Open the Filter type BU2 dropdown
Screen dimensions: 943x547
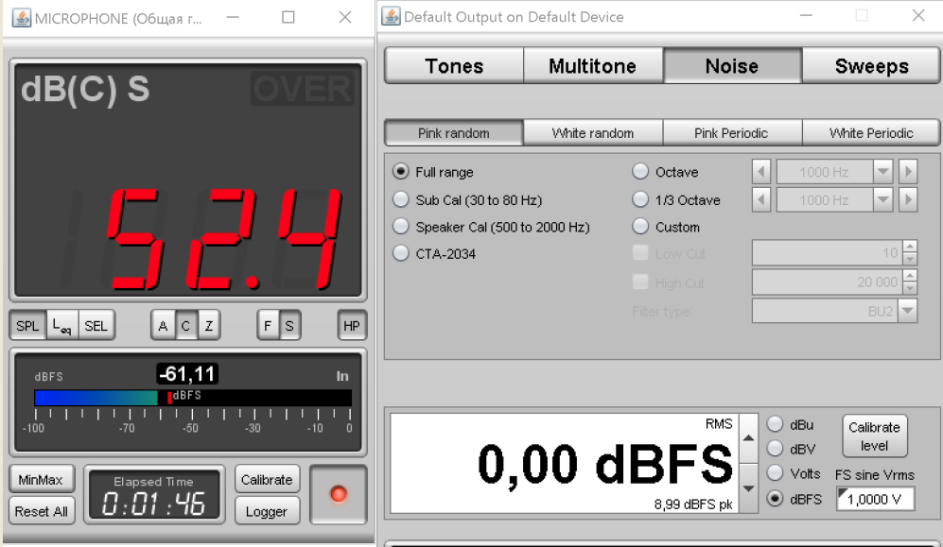click(907, 311)
